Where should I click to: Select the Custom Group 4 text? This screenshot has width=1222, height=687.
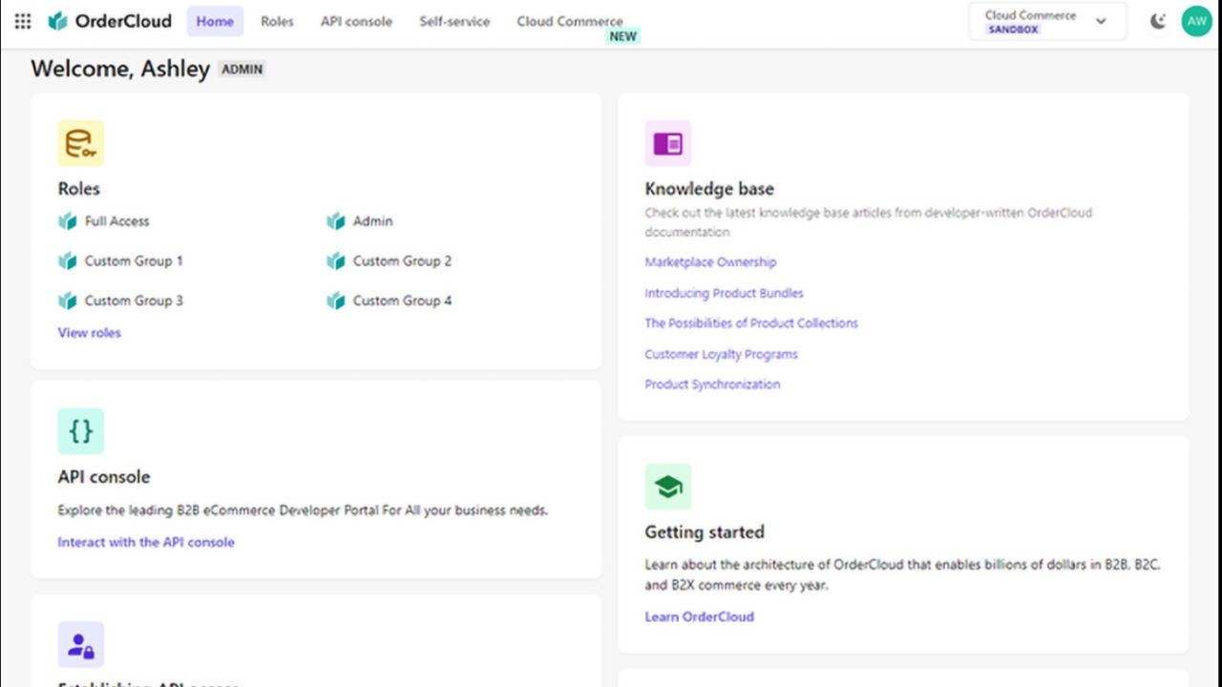coord(402,301)
